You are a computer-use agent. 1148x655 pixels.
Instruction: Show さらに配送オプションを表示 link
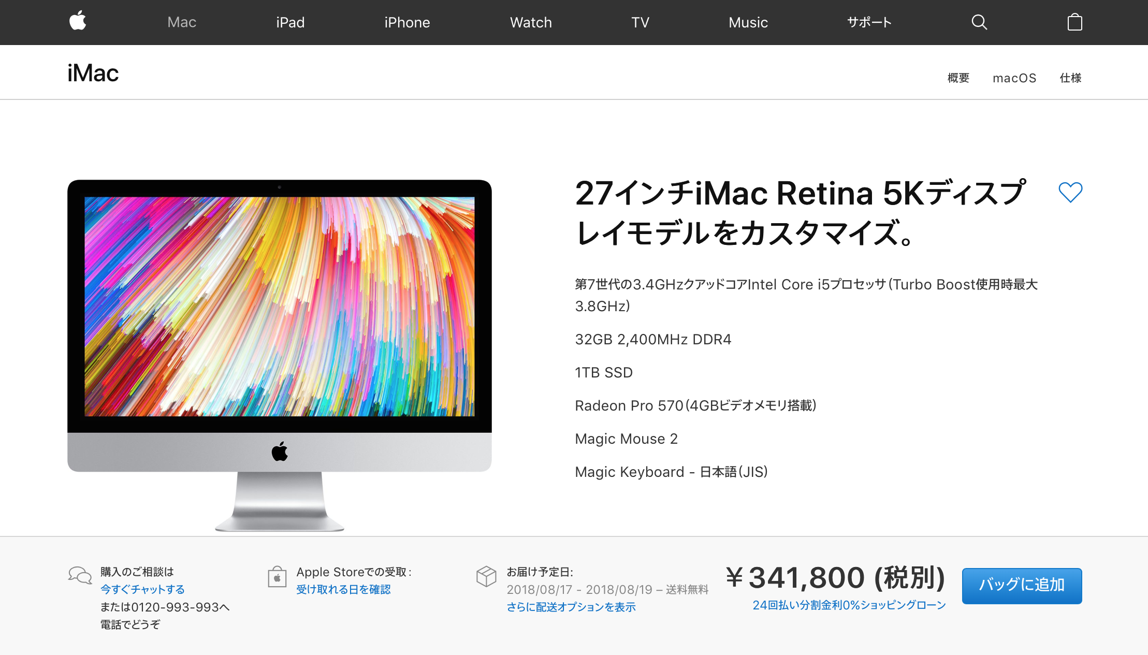571,607
